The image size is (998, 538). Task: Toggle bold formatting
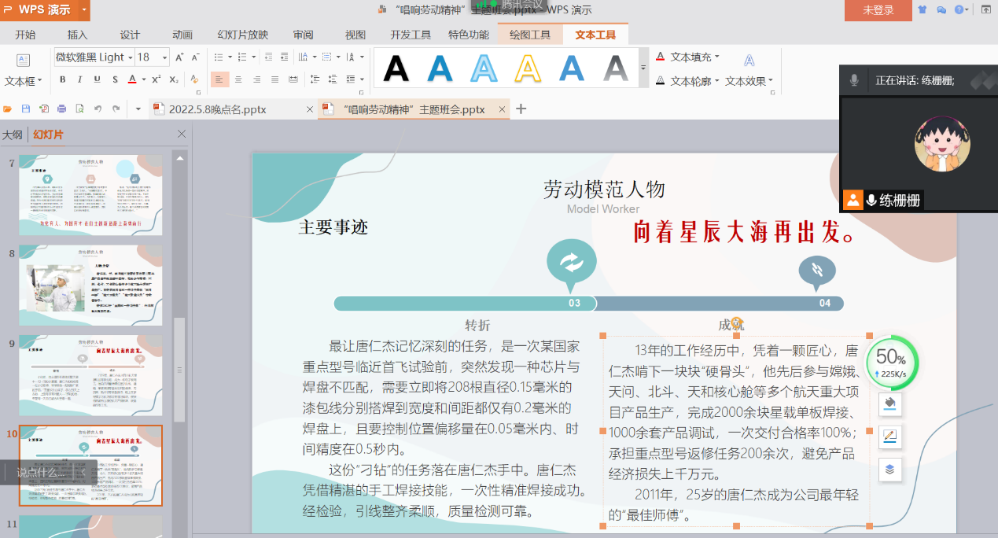[62, 79]
